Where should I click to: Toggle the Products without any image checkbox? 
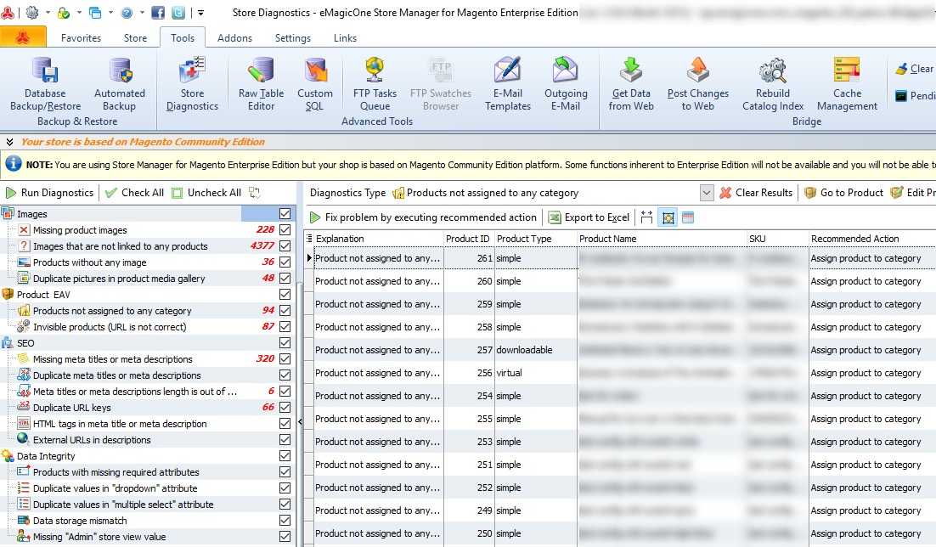coord(285,262)
